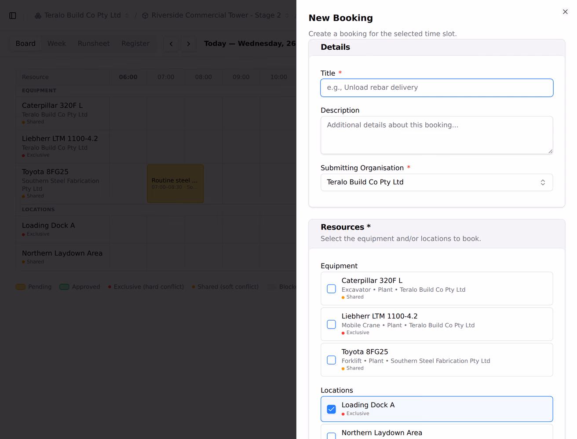577x439 pixels.
Task: Go to next day with right chevron
Action: [x=188, y=44]
